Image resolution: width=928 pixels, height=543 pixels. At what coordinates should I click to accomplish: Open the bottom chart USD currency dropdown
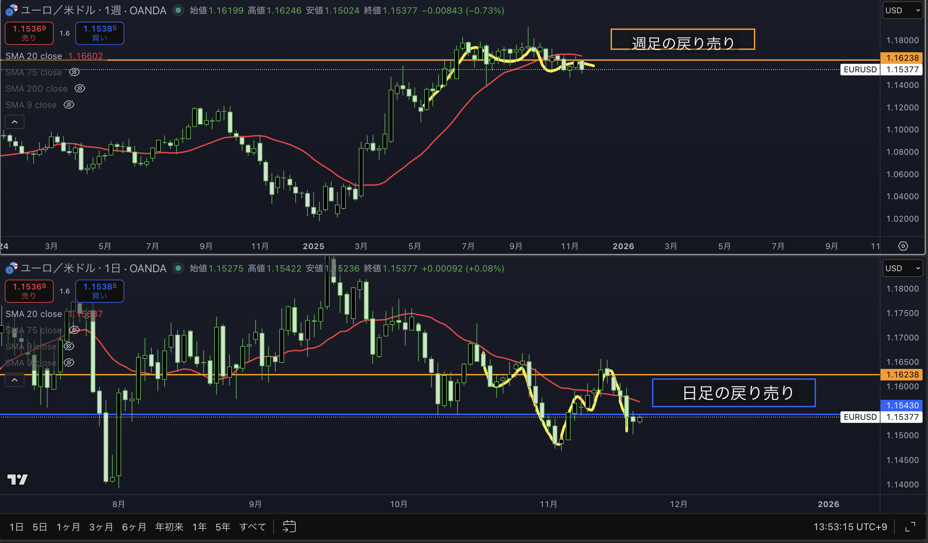[902, 268]
